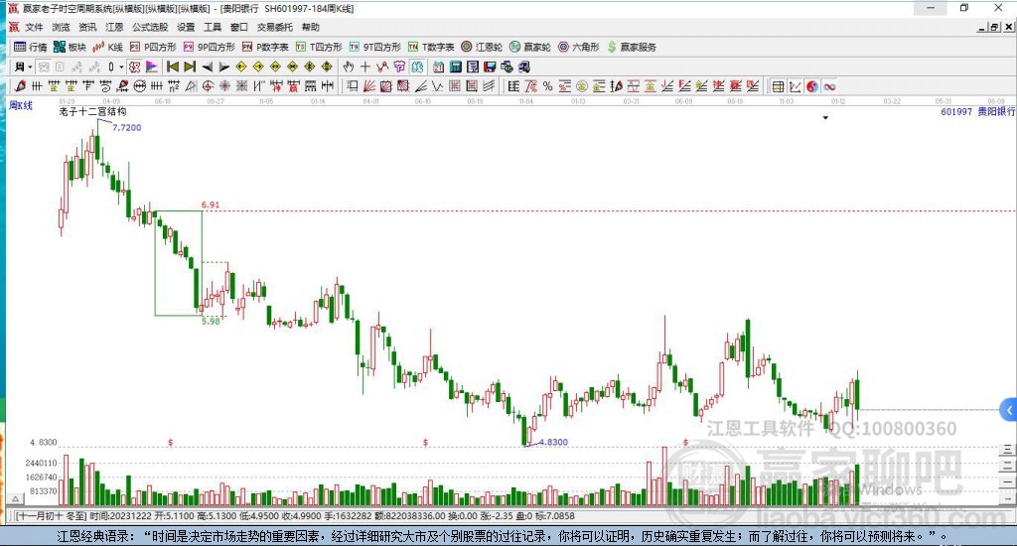Click the oval with hash marks icon

pyautogui.click(x=139, y=86)
